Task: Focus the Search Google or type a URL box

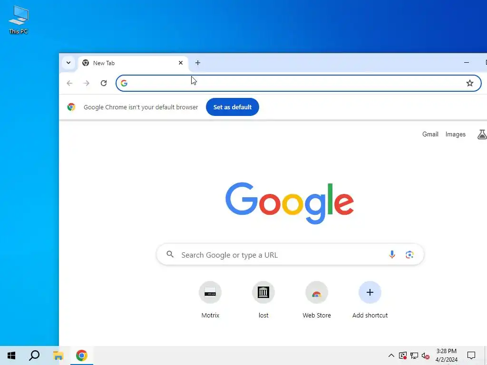Action: [x=290, y=255]
